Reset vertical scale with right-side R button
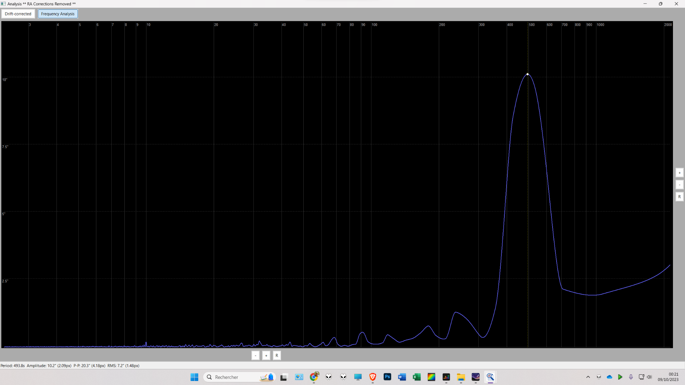 [679, 197]
